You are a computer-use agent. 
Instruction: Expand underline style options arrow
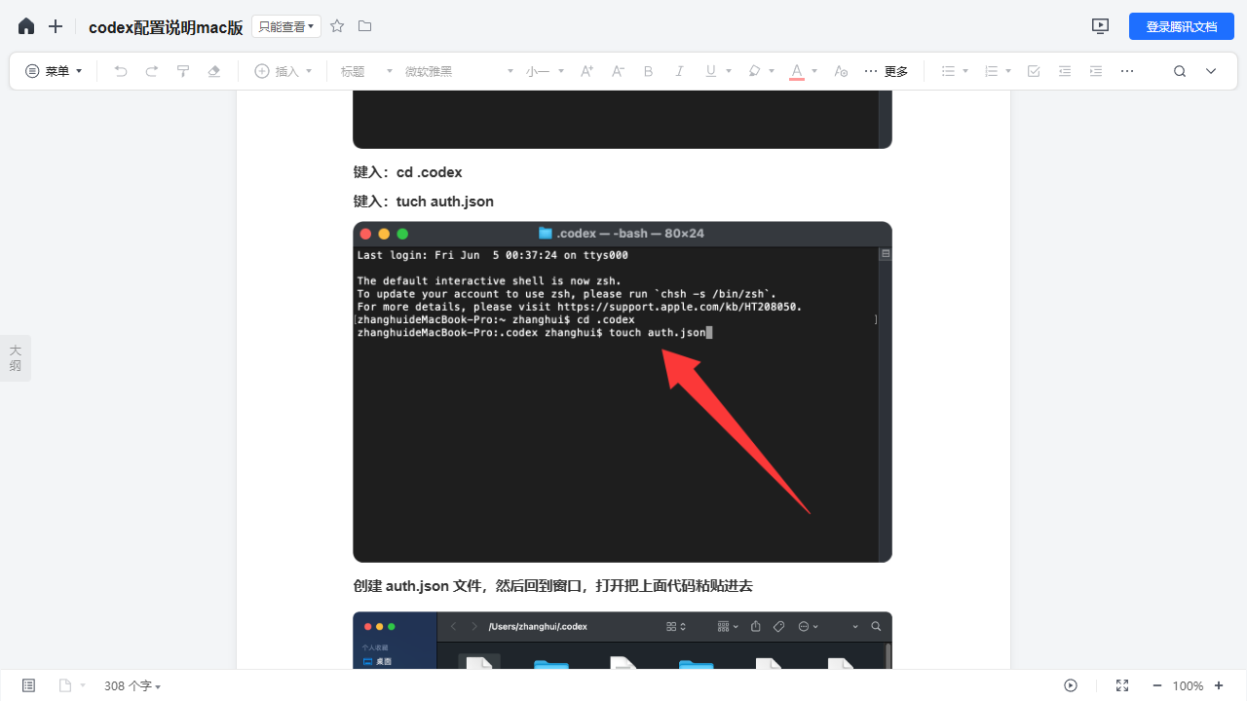click(x=727, y=71)
